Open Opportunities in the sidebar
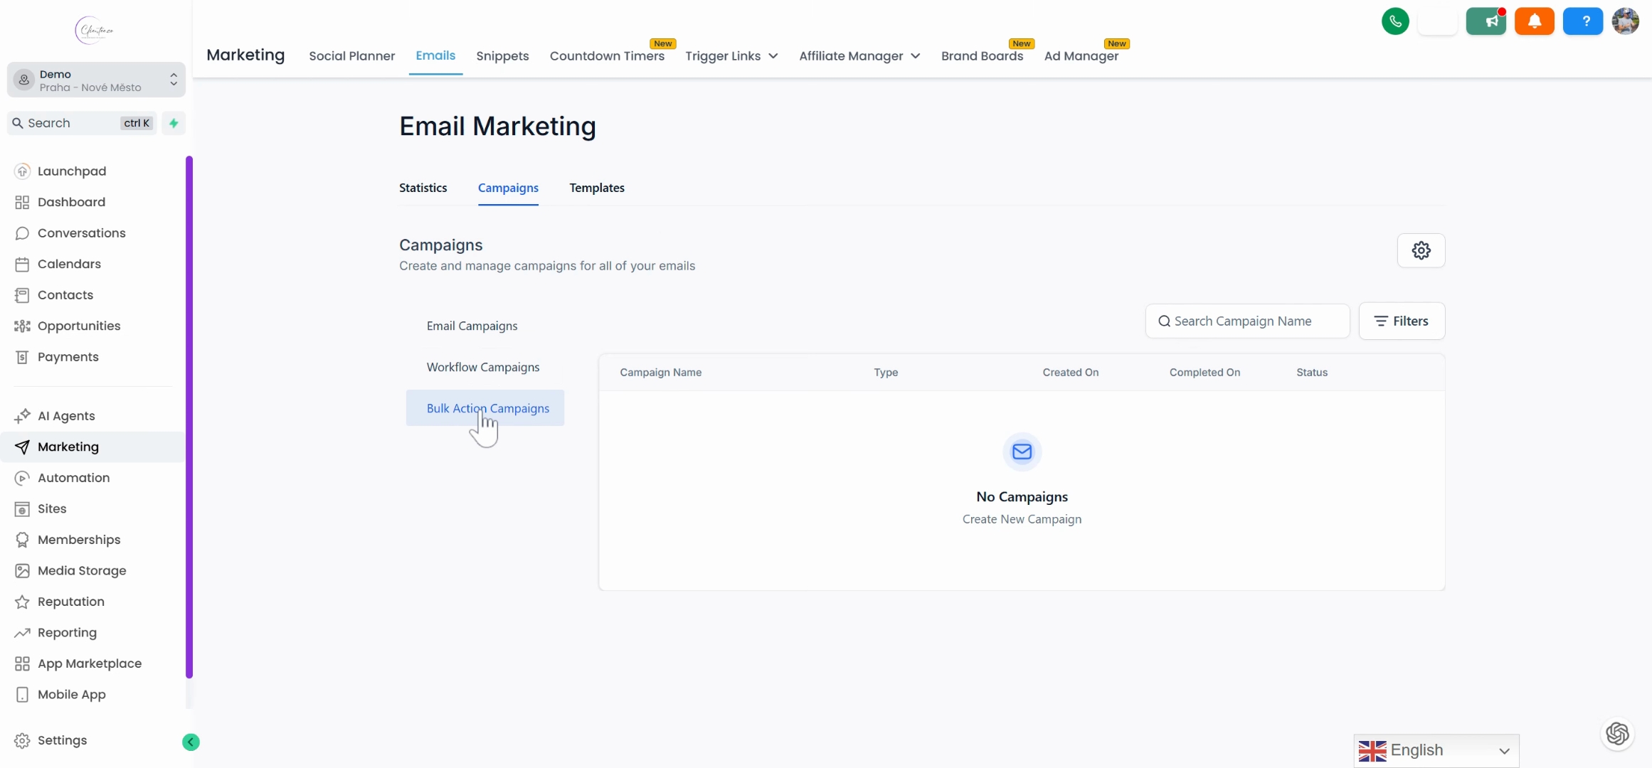The image size is (1652, 768). point(79,326)
